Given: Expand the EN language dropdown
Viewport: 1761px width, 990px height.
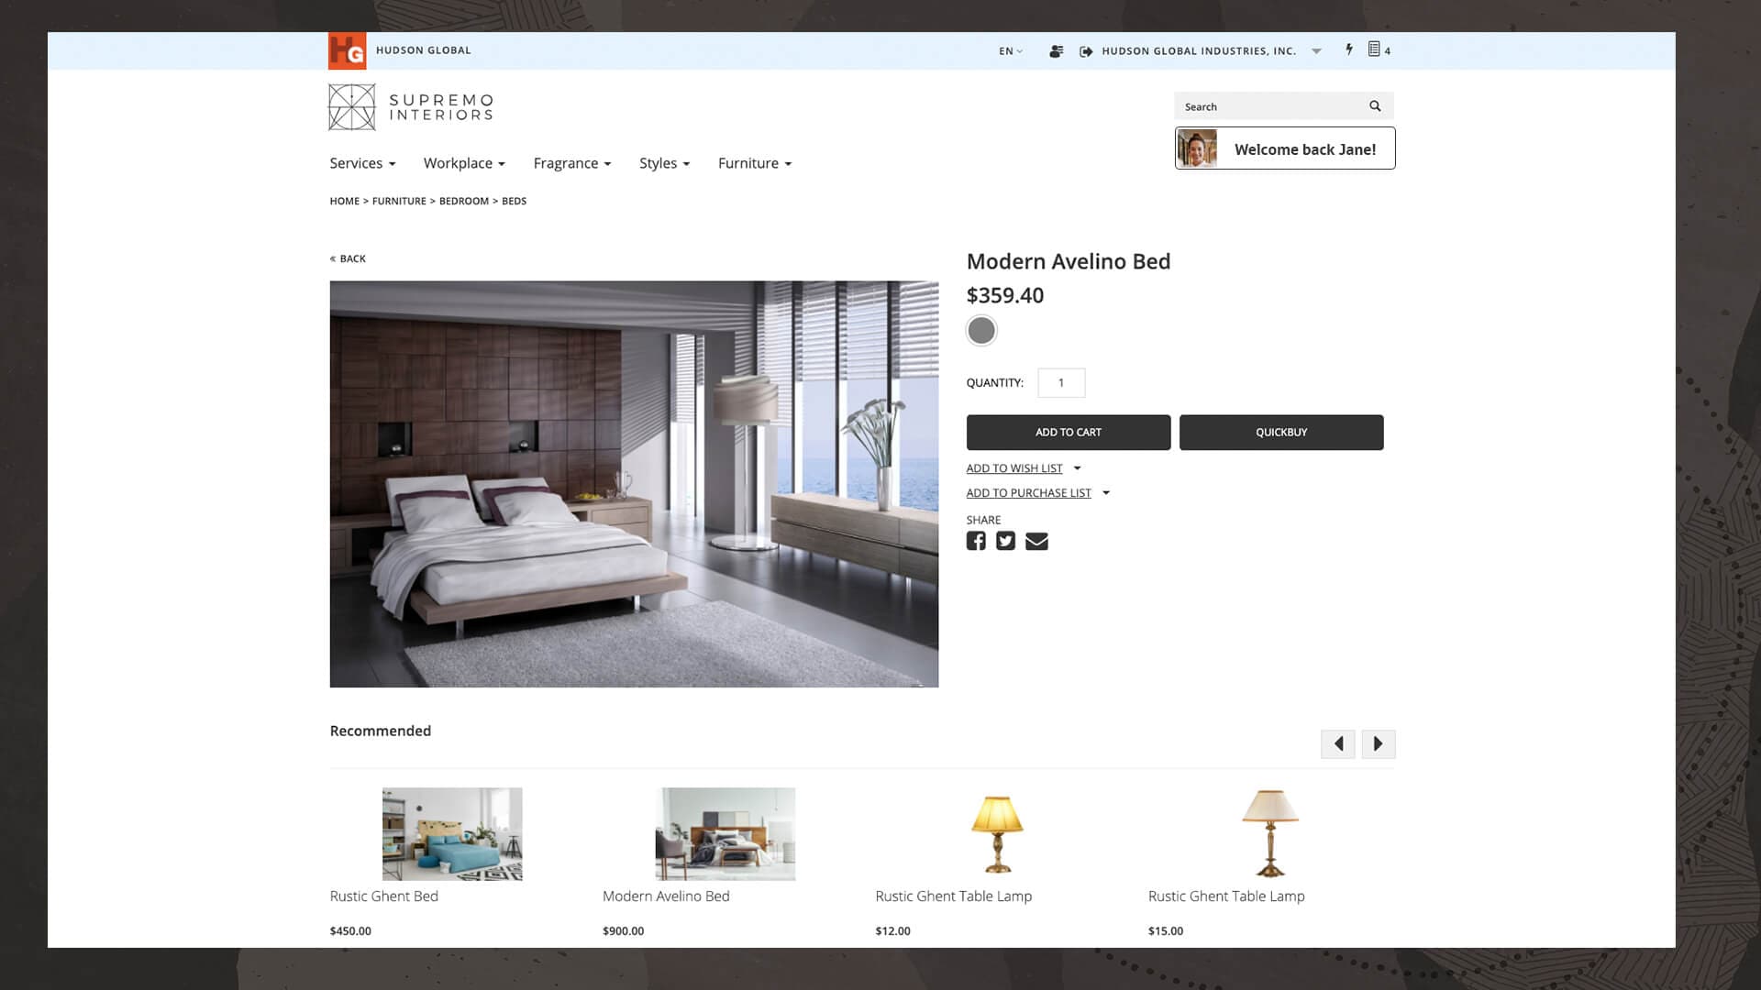Looking at the screenshot, I should [1008, 51].
